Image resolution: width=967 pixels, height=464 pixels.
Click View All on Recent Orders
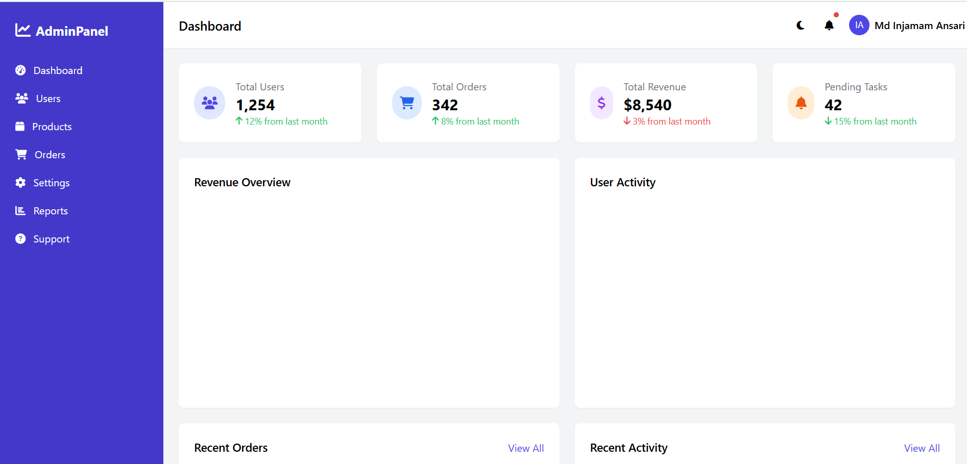tap(526, 448)
